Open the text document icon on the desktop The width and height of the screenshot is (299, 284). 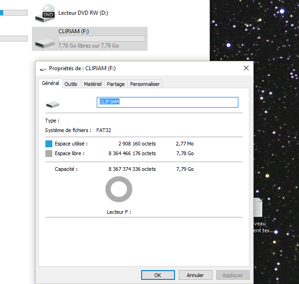(258, 207)
